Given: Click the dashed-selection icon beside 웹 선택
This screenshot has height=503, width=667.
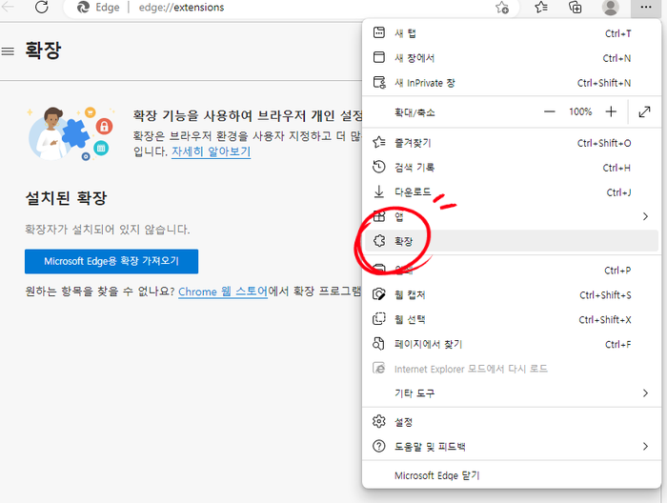Looking at the screenshot, I should tap(378, 319).
